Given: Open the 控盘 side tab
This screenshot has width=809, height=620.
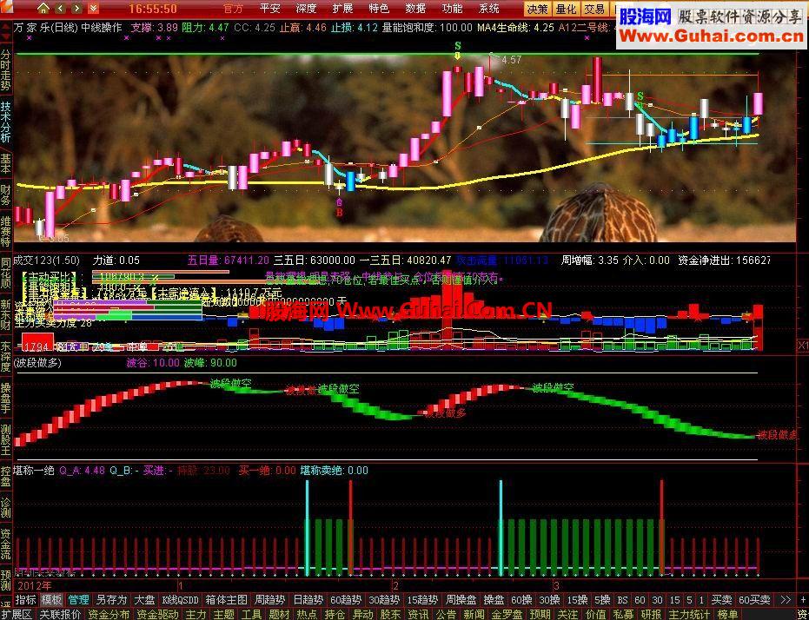Looking at the screenshot, I should click(6, 477).
